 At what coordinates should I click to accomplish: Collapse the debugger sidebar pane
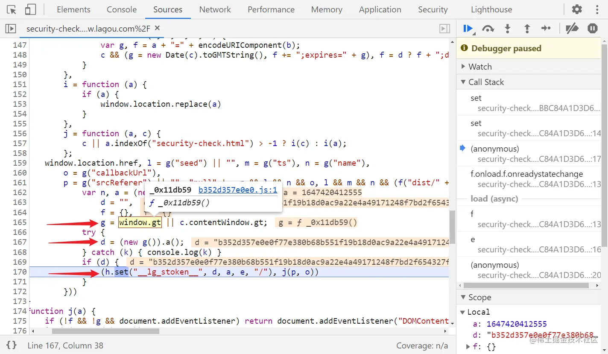(444, 29)
